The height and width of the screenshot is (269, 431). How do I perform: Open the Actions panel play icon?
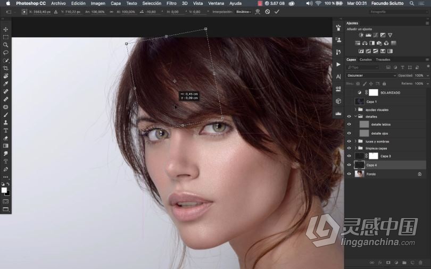click(338, 64)
